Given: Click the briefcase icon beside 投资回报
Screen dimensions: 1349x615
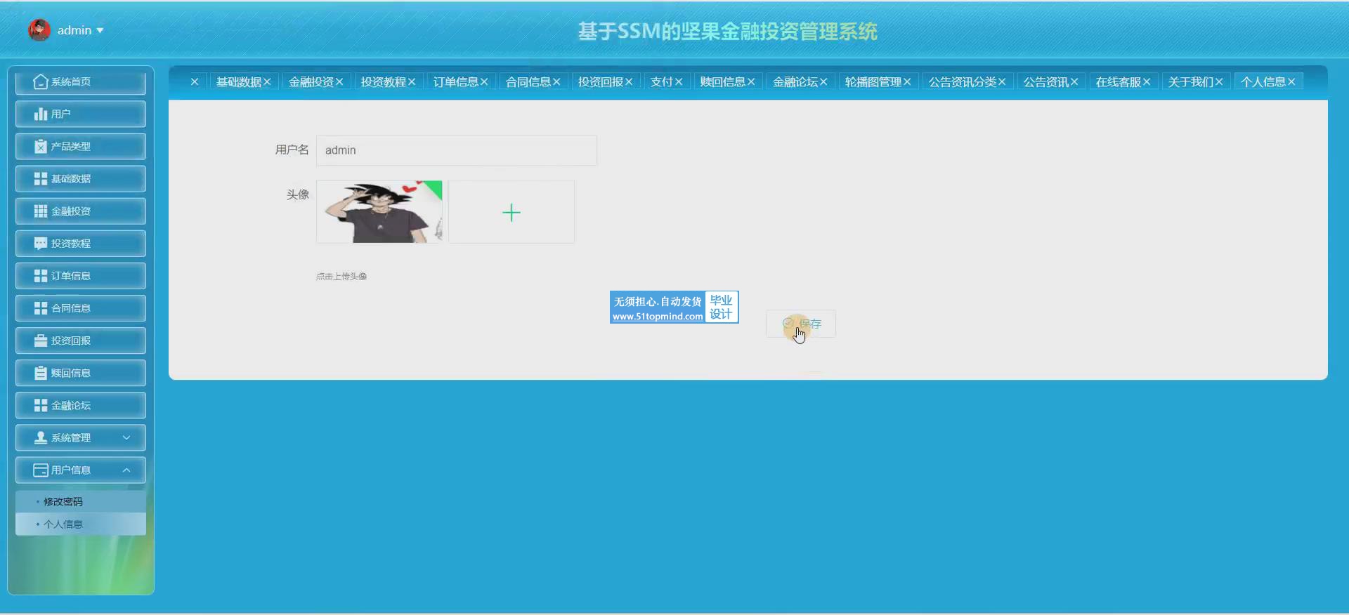Looking at the screenshot, I should tap(41, 340).
